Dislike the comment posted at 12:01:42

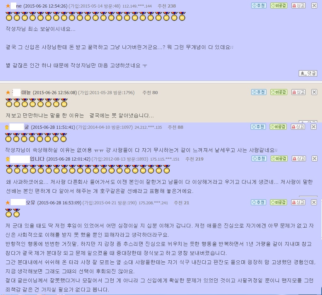(279, 158)
